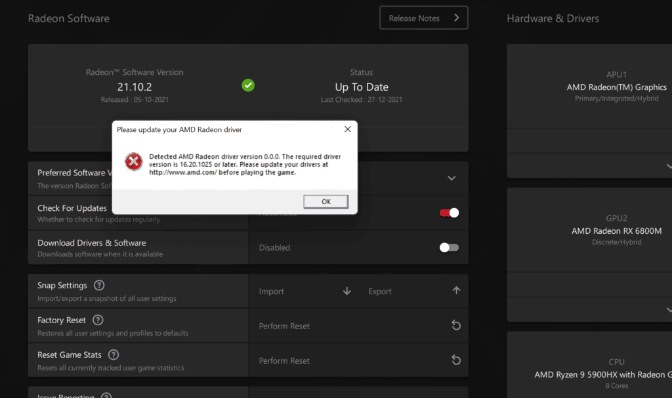The image size is (672, 398).
Task: Click the Release Notes chevron arrow
Action: pos(457,18)
